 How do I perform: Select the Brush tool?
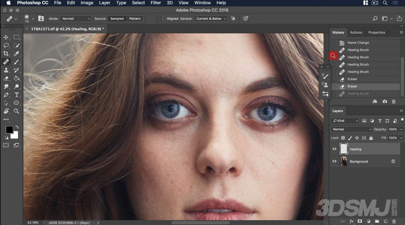click(16, 62)
